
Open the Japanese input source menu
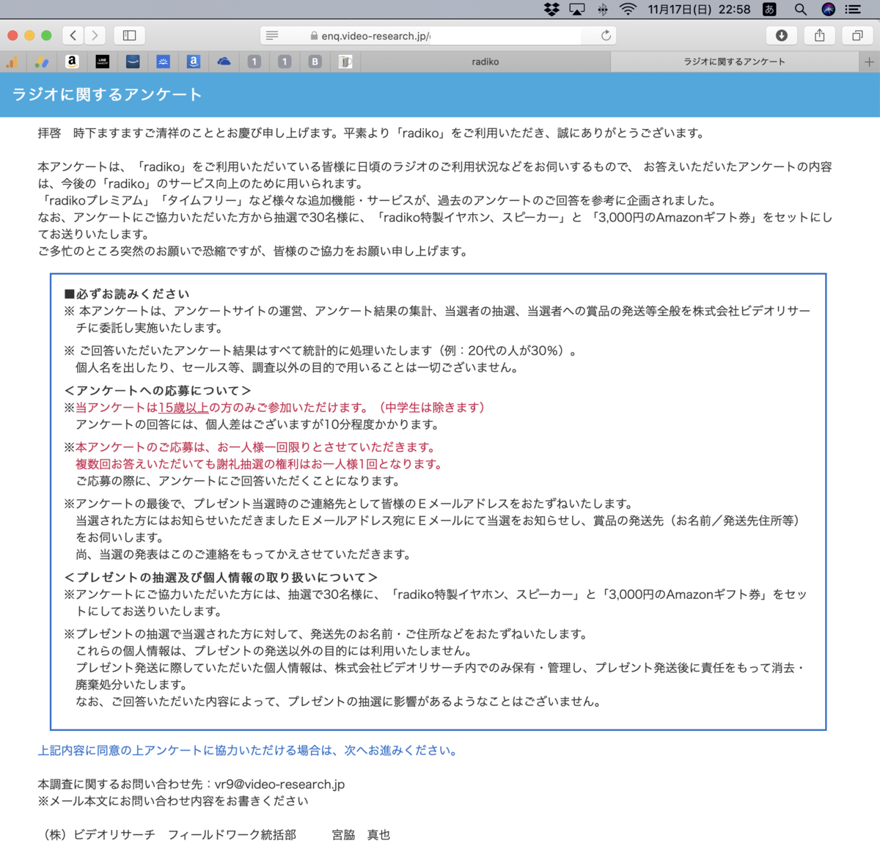770,9
